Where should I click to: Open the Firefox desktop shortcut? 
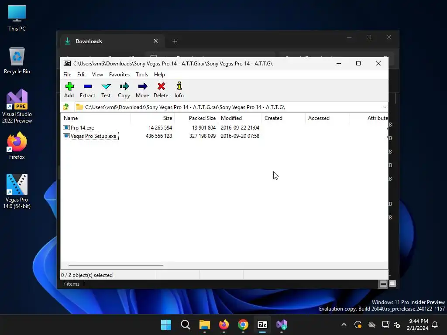[x=17, y=146]
